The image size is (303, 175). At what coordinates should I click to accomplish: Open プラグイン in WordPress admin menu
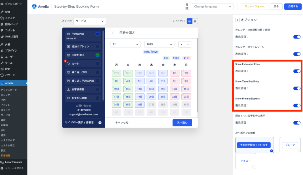coord(11,50)
